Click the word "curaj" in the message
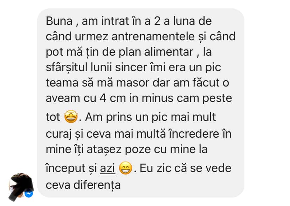The width and height of the screenshot is (290, 206). point(58,134)
